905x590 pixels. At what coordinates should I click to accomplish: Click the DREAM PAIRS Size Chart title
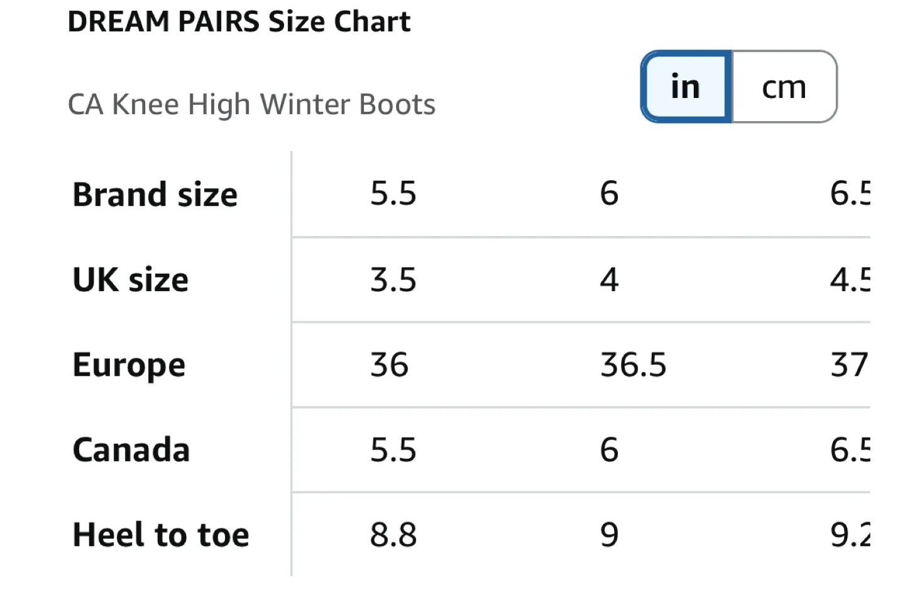tap(239, 21)
